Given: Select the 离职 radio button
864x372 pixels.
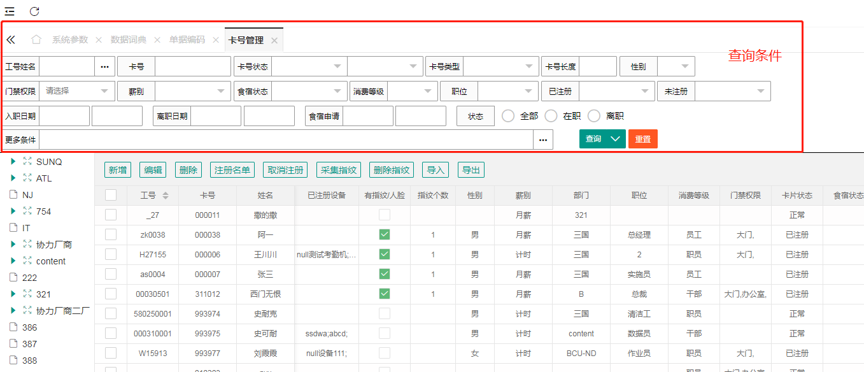Looking at the screenshot, I should click(594, 116).
